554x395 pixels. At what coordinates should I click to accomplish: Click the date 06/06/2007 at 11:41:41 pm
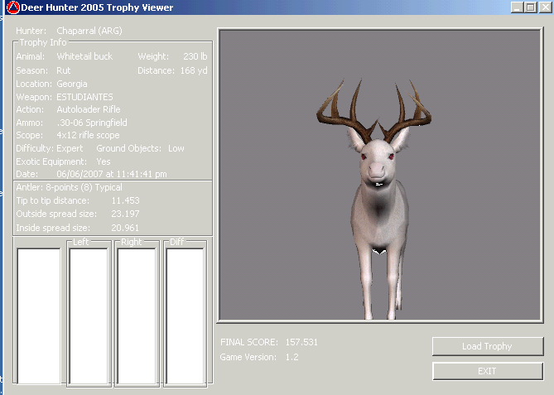tap(112, 174)
